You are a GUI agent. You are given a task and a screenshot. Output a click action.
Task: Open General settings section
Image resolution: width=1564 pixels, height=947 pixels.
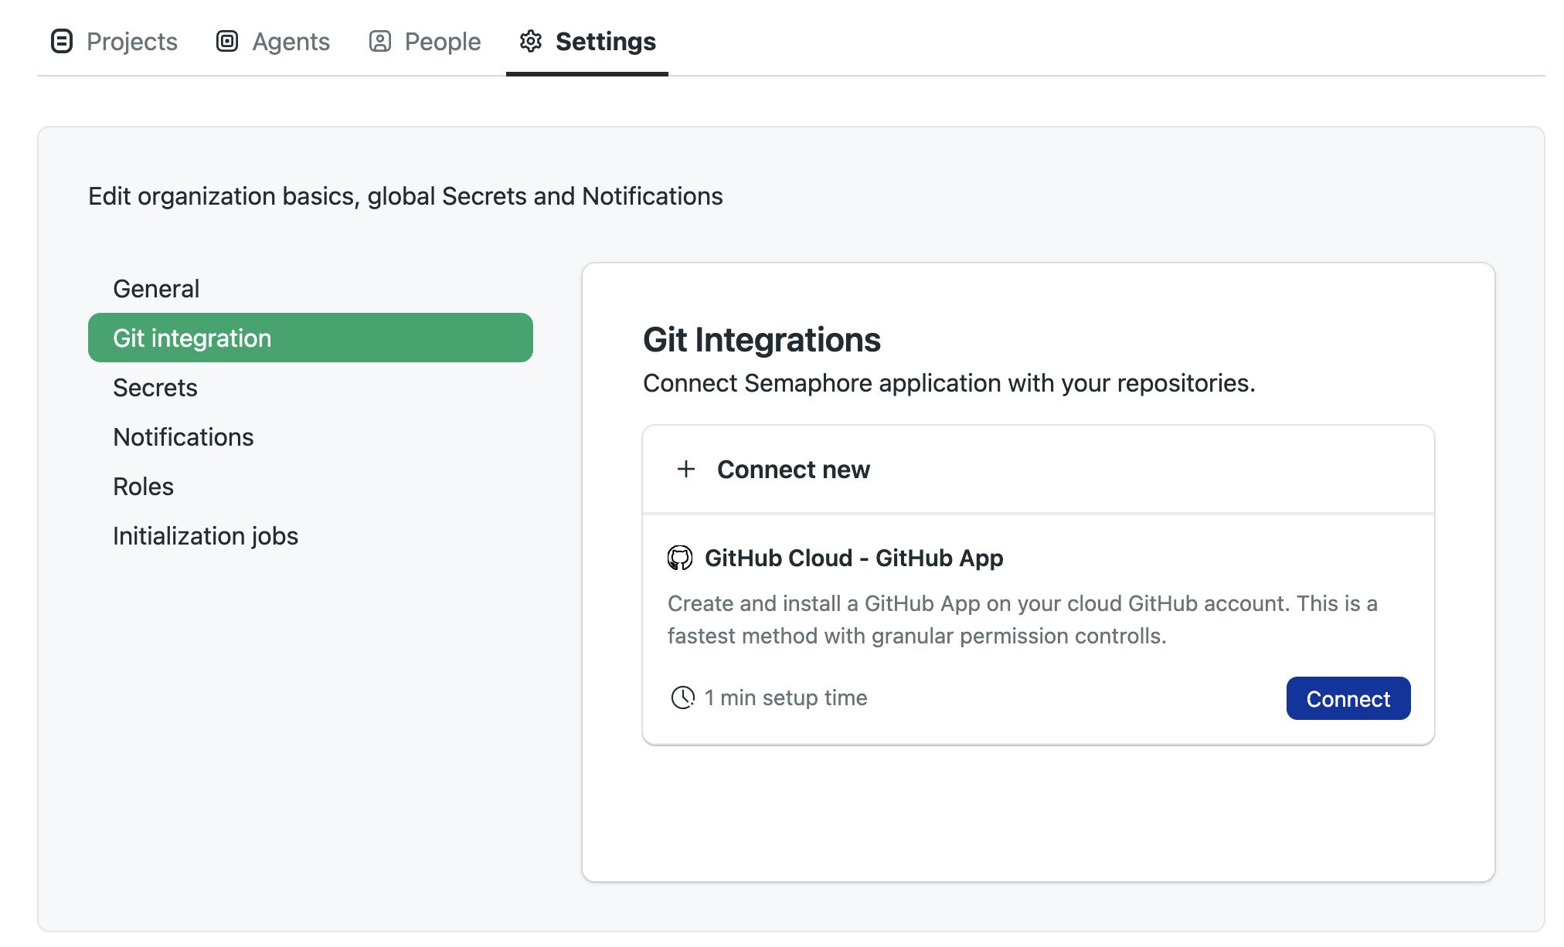[311, 288]
